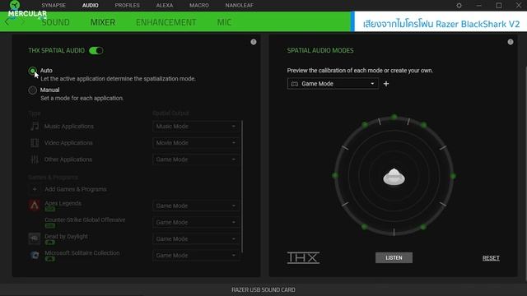Click the Video Applications film icon
Screen dimensions: 527x296
click(x=35, y=142)
